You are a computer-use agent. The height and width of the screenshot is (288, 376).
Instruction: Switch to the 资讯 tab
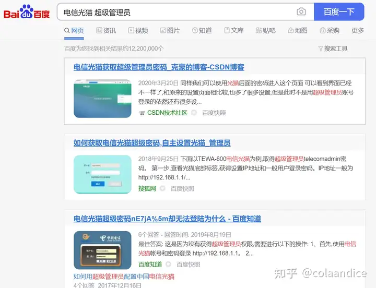click(106, 31)
